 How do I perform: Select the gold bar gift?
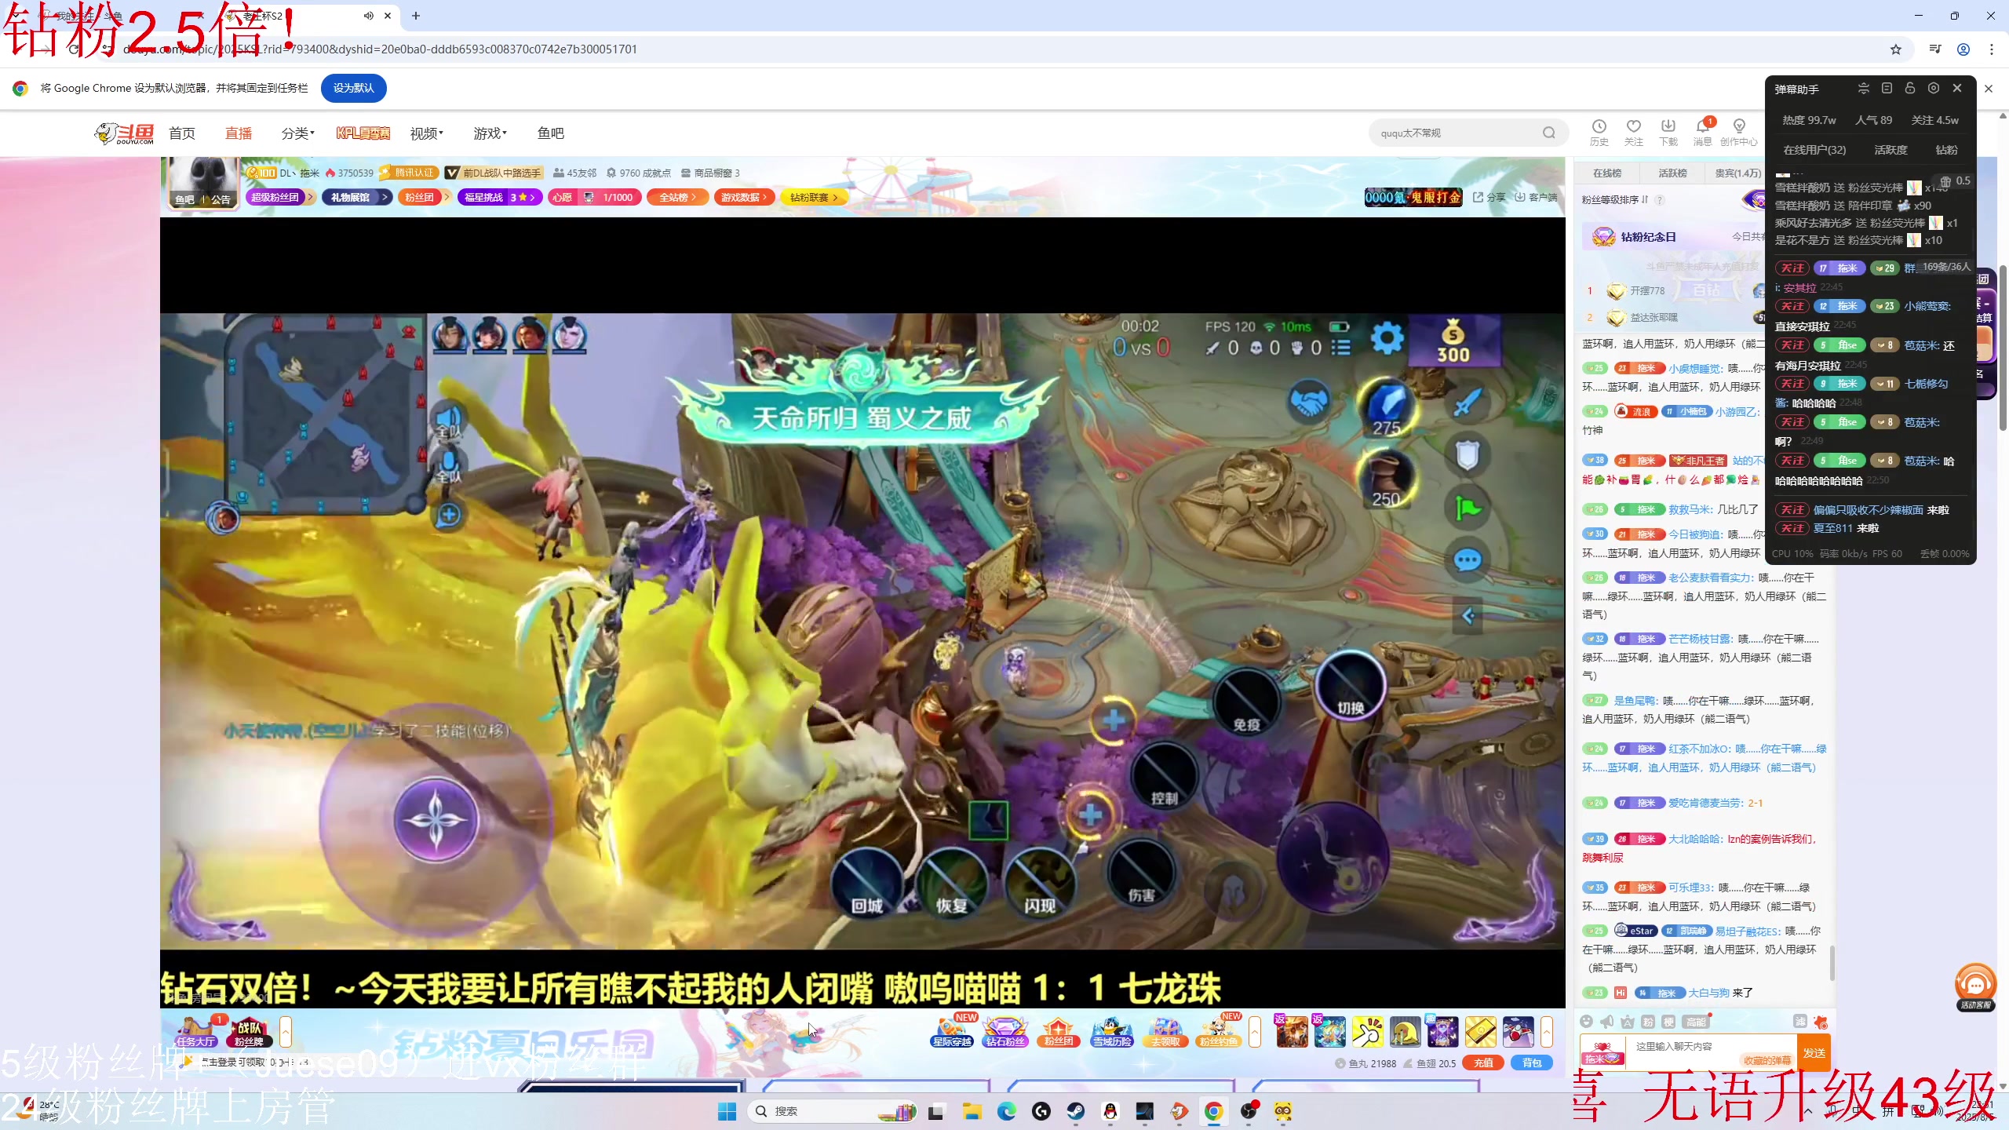point(1480,1031)
